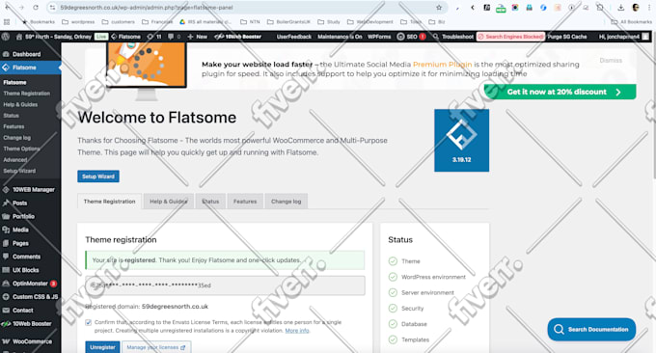Screen dimensions: 656x353
Task: Toggle the Envato License Terms confirmation checkbox
Action: pos(89,322)
